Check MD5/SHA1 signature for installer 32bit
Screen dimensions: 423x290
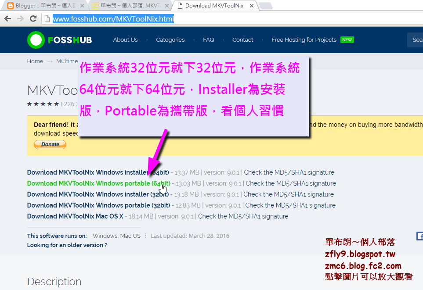pos(289,194)
